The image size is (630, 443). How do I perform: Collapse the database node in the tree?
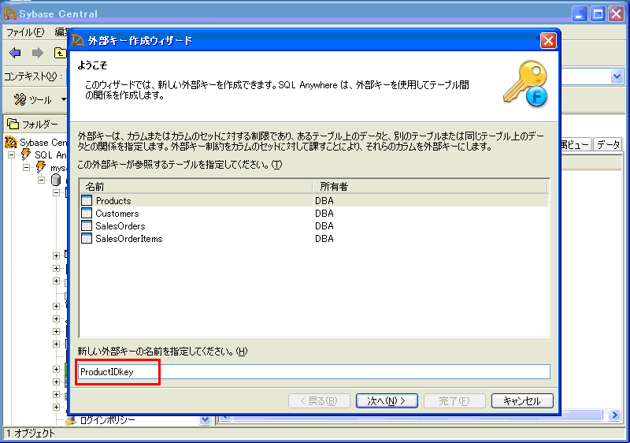click(43, 181)
